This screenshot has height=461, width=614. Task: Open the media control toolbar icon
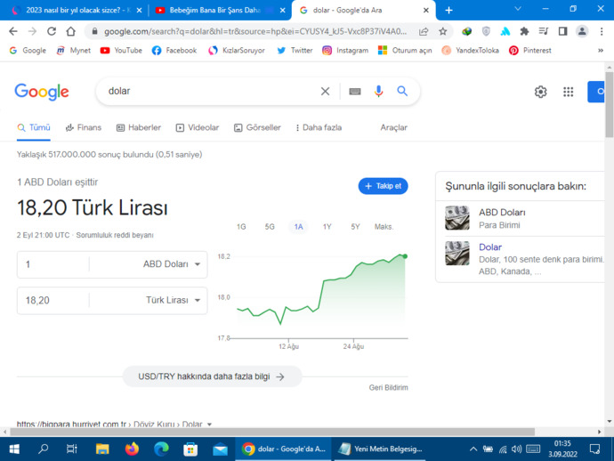coord(544,31)
